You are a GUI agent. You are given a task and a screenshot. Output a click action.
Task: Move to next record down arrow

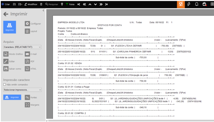tap(95, 4)
